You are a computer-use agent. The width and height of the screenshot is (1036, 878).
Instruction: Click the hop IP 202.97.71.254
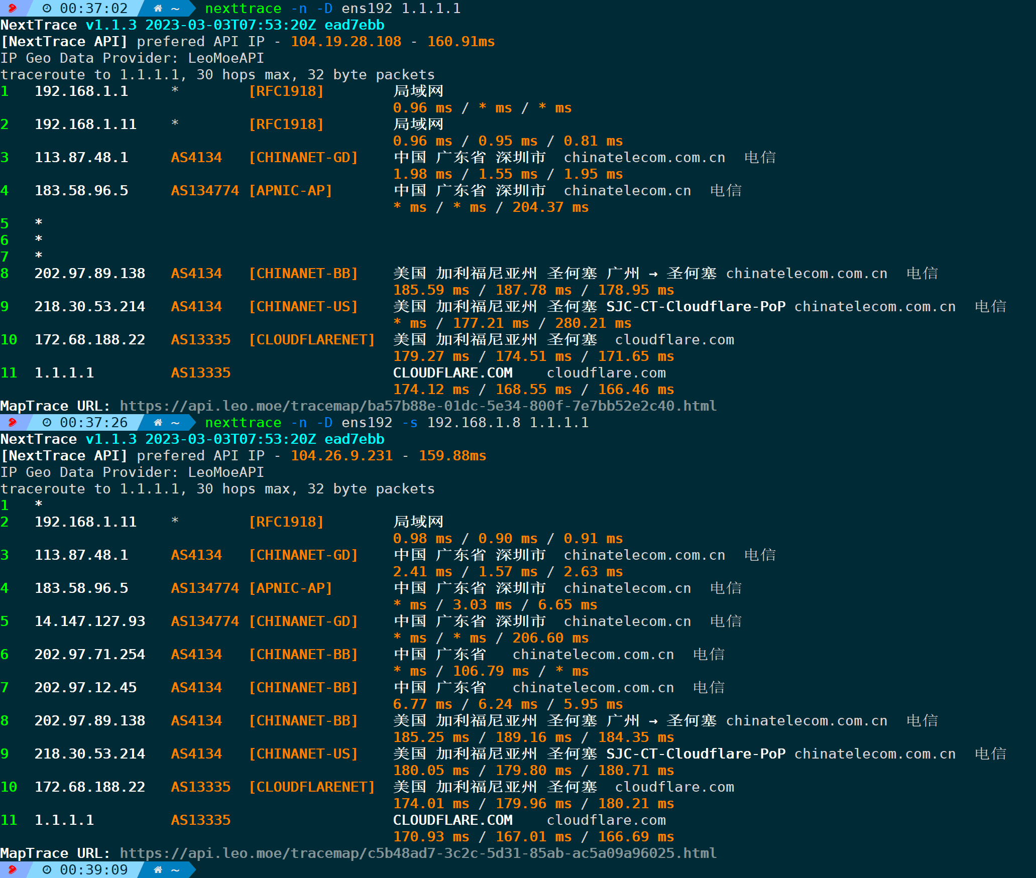(90, 654)
